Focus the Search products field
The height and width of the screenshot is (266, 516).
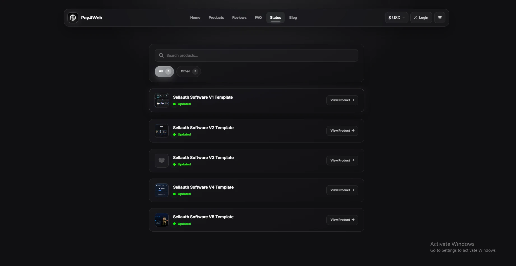[256, 55]
